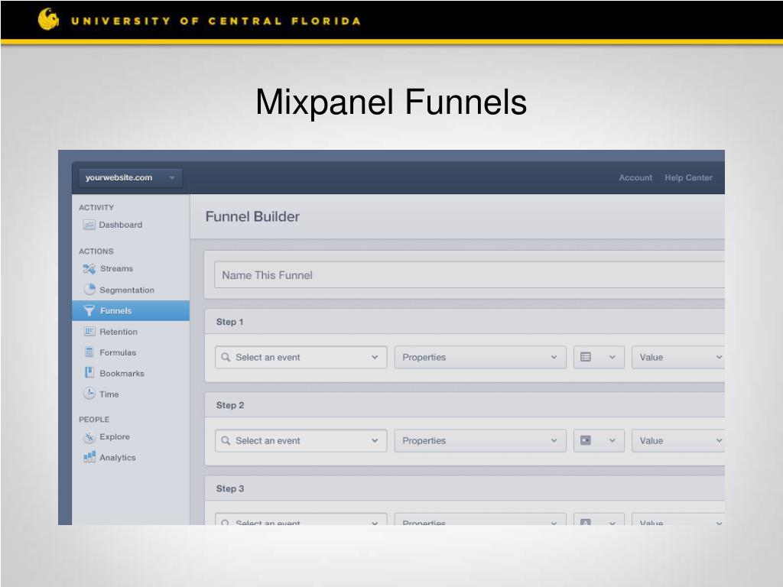The width and height of the screenshot is (783, 587).
Task: Open Step 2 Value dropdown
Action: click(x=677, y=441)
